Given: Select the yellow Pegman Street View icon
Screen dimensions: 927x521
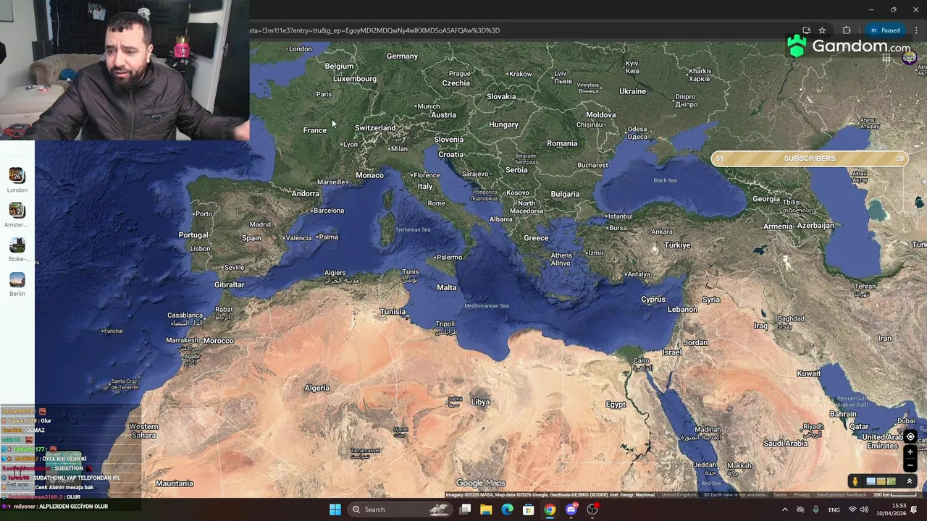Looking at the screenshot, I should (855, 481).
